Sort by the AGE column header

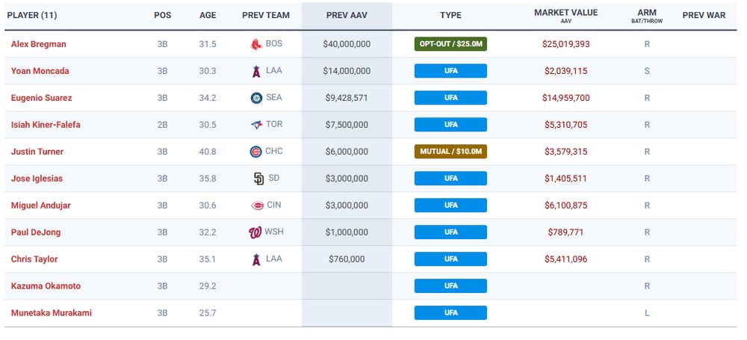click(x=208, y=15)
